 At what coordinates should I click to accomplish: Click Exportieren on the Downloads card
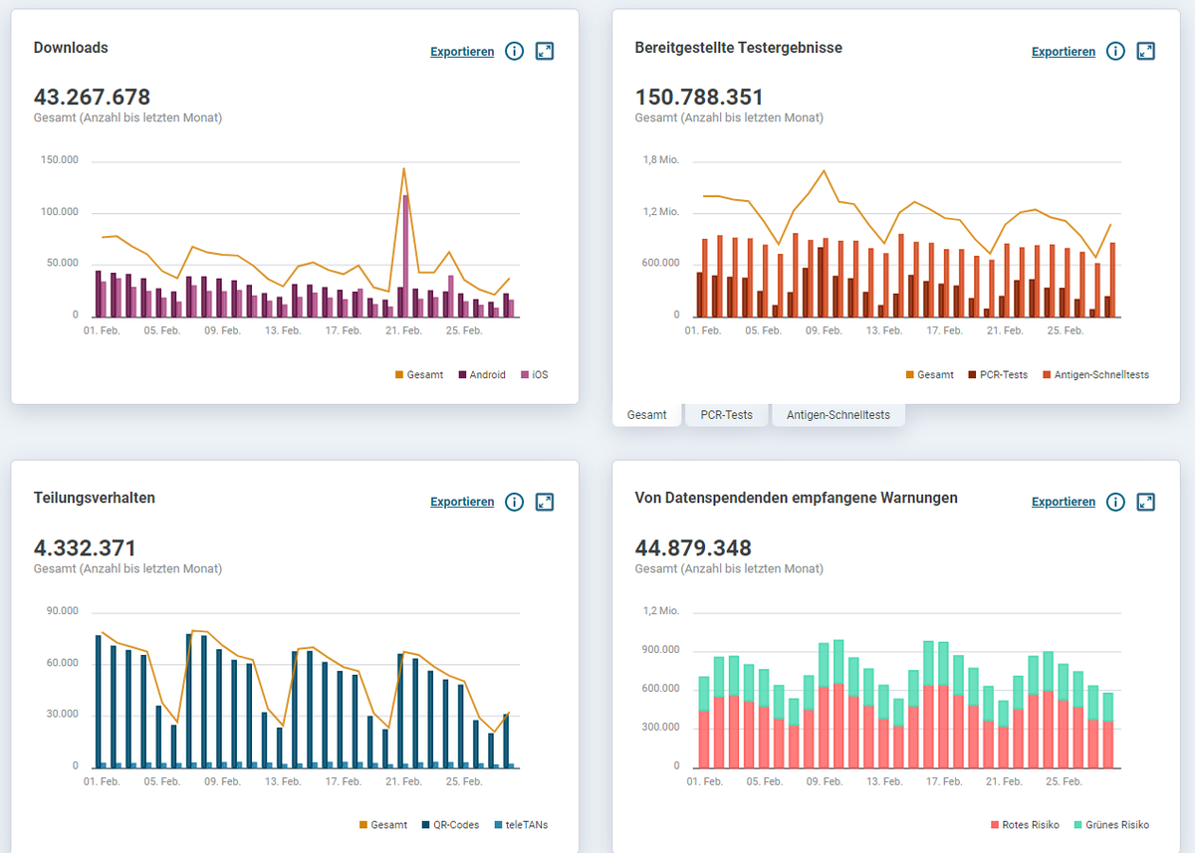(462, 51)
